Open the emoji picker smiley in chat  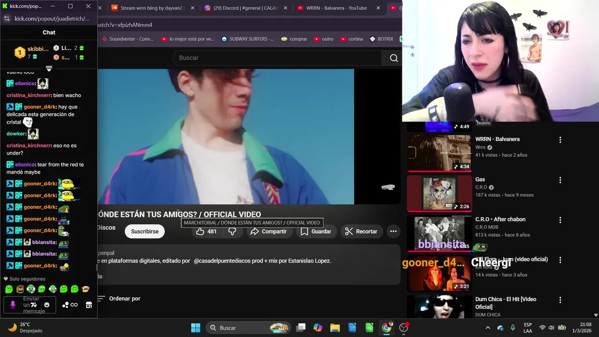(x=47, y=305)
